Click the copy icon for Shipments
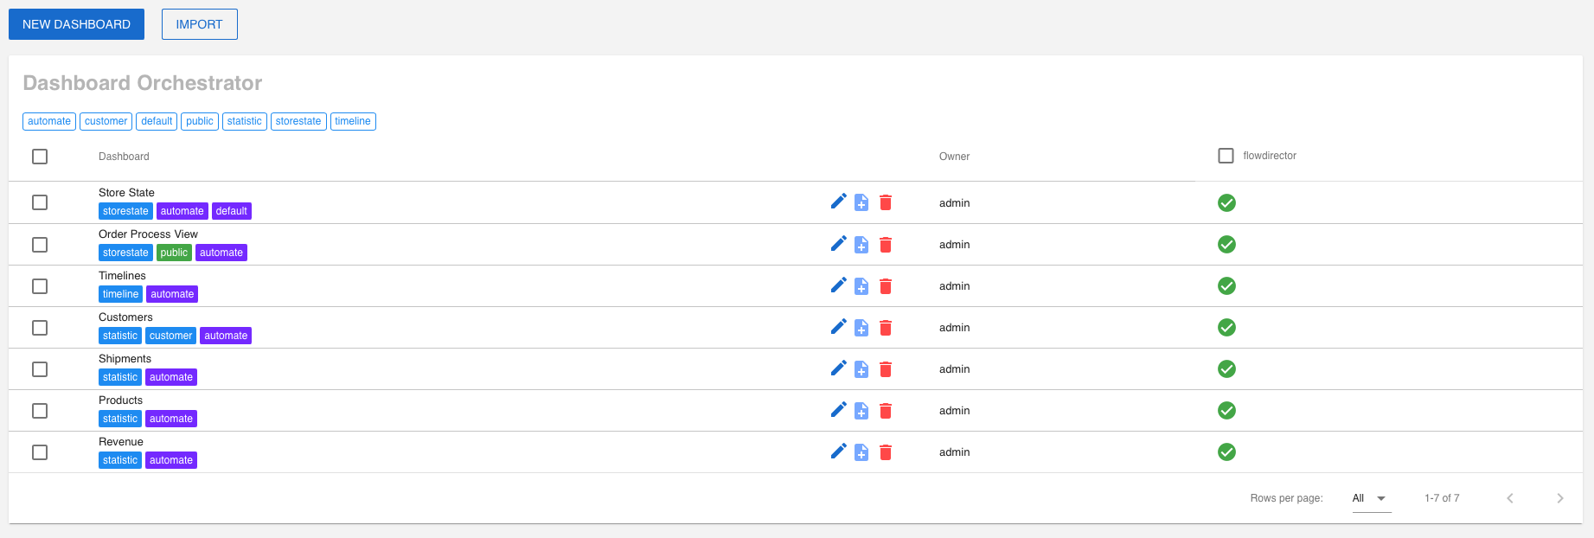Screen dimensions: 1594x538 click(861, 369)
